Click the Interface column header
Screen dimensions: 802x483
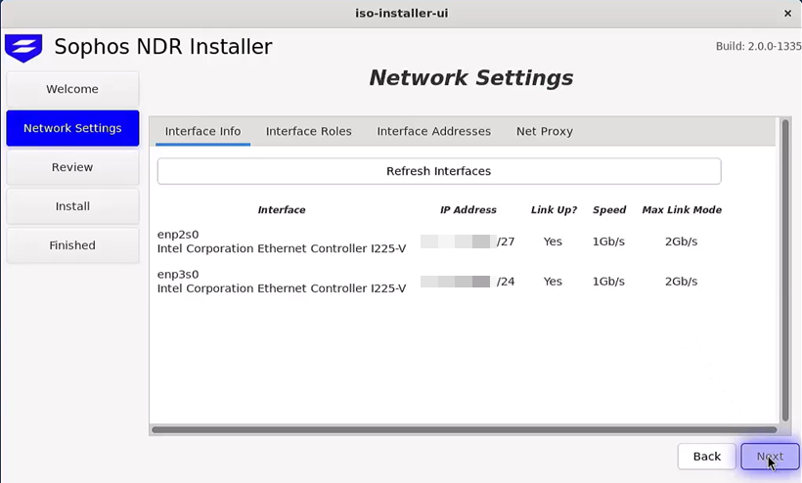(x=282, y=210)
